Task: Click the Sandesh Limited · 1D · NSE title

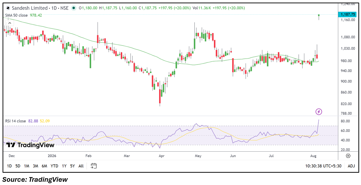Action: point(40,8)
